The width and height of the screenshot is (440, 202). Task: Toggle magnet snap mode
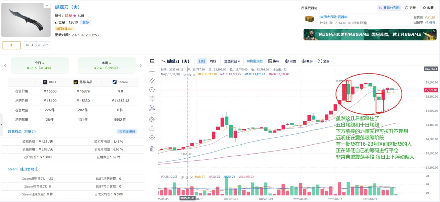pyautogui.click(x=152, y=119)
